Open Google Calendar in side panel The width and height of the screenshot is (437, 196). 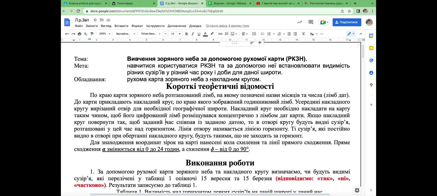[371, 36]
